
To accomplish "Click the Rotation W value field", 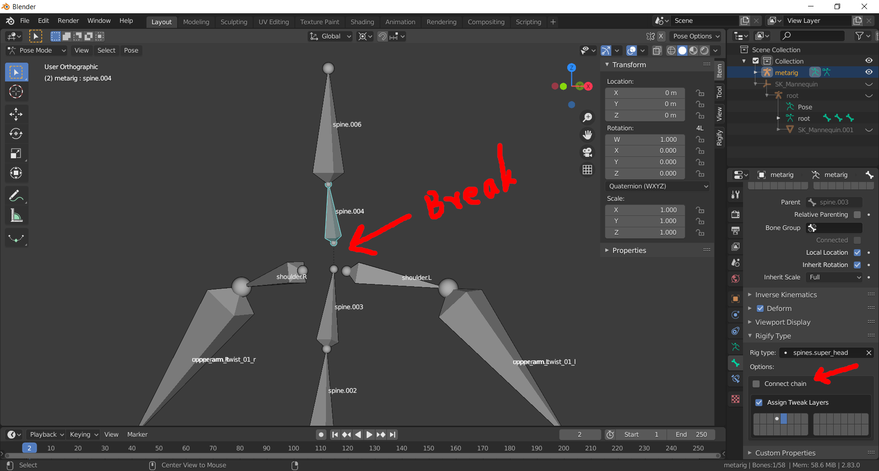I will 645,139.
